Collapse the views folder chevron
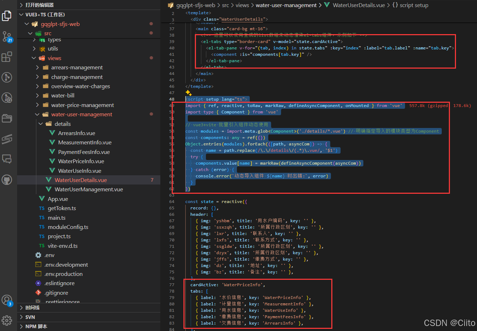 (x=34, y=58)
